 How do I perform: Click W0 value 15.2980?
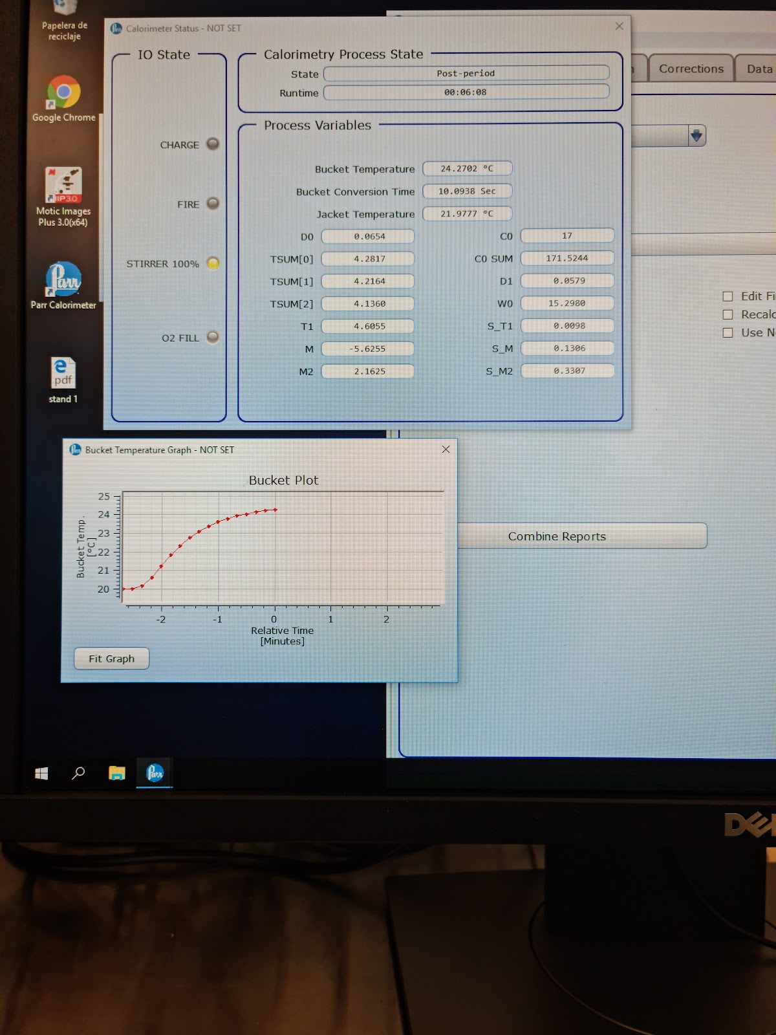(x=567, y=303)
